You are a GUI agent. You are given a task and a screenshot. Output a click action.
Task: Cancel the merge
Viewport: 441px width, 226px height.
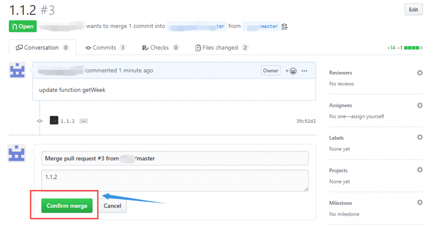112,206
